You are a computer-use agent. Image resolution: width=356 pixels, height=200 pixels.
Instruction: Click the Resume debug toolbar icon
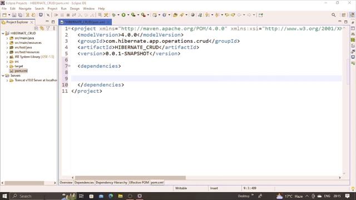(56, 15)
